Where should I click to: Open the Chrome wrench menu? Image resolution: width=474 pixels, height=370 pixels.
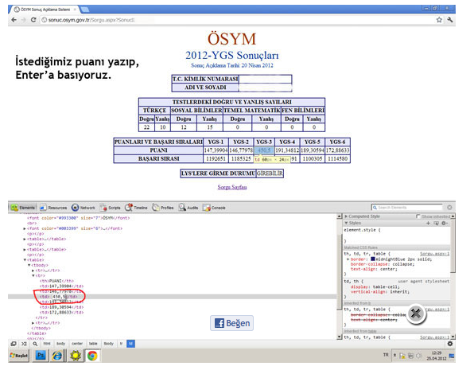click(450, 20)
